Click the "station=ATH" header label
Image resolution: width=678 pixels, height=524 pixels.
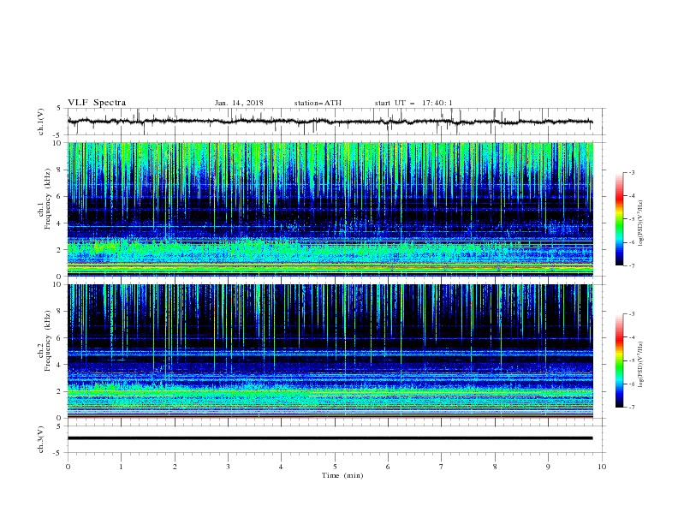click(318, 103)
